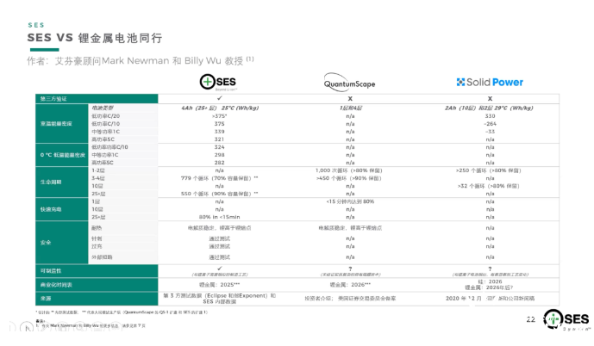Click the '外部短路' safety row label

pyautogui.click(x=102, y=256)
